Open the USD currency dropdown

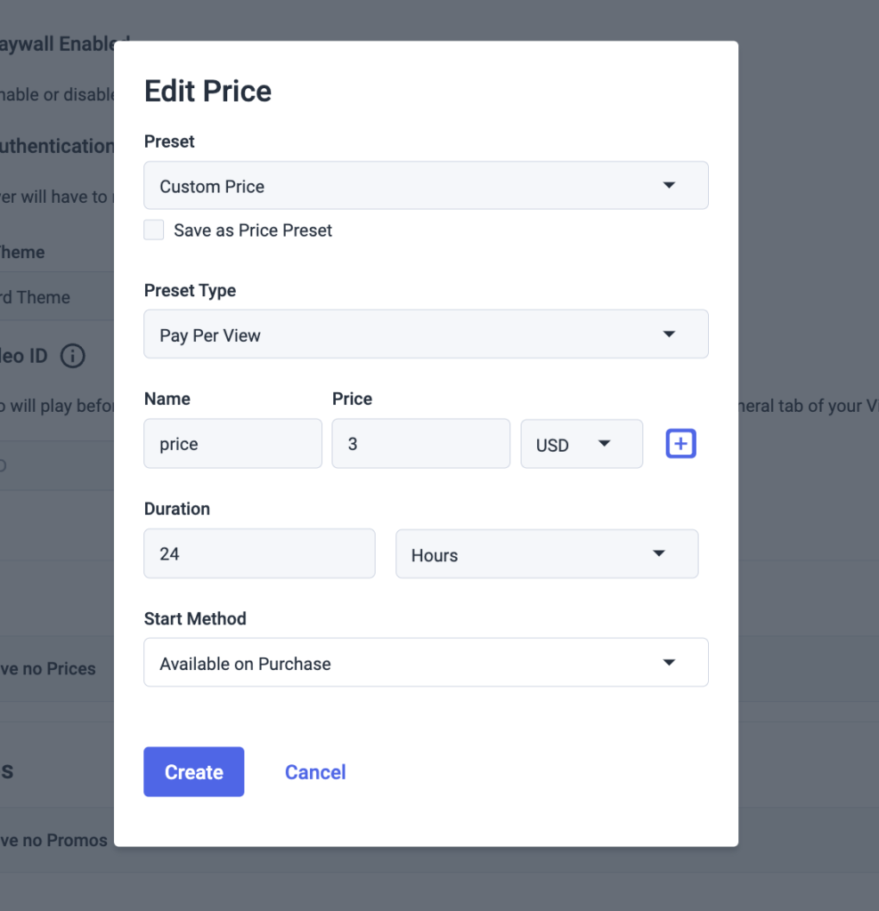click(x=581, y=444)
